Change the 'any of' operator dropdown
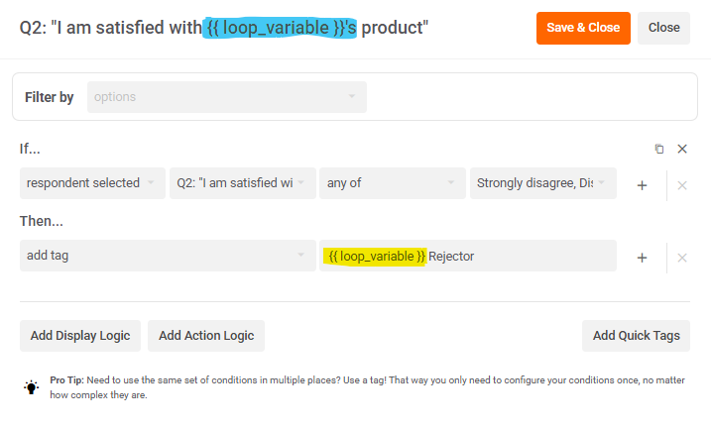 click(392, 183)
